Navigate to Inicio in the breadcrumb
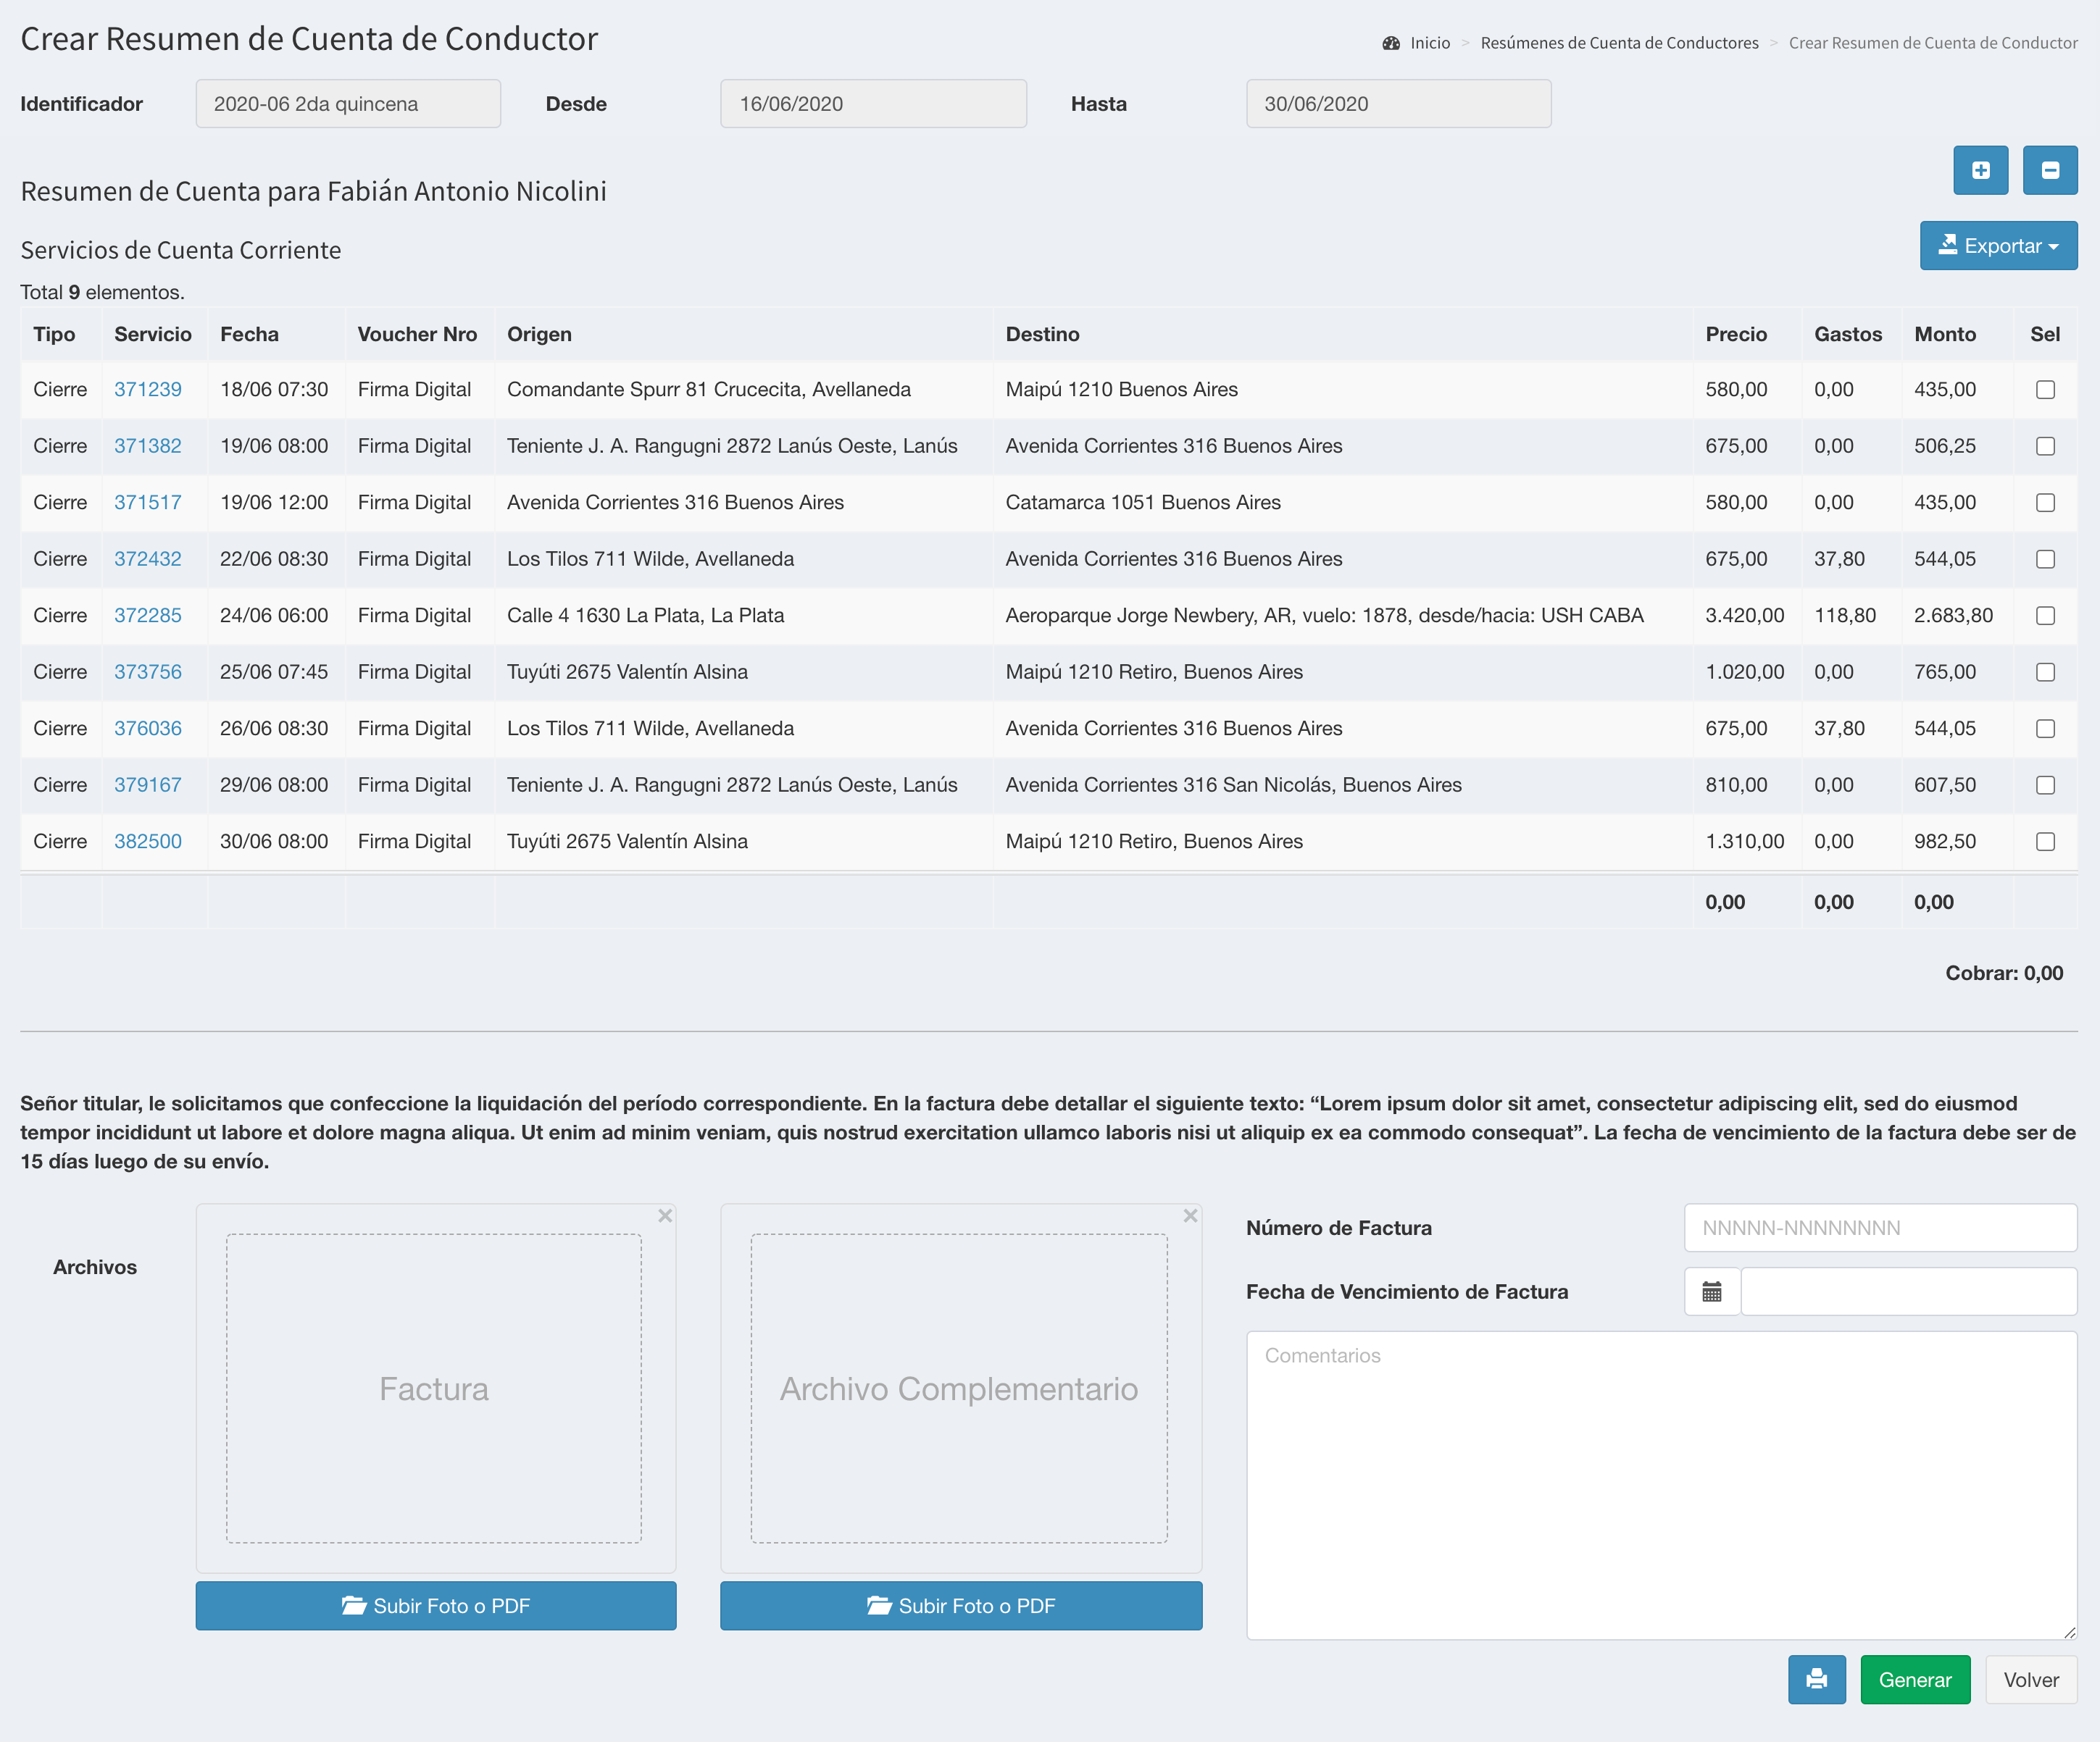The image size is (2100, 1742). [1429, 43]
